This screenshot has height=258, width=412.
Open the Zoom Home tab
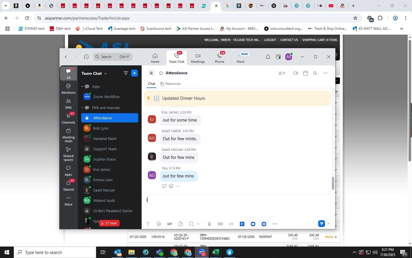pos(155,58)
